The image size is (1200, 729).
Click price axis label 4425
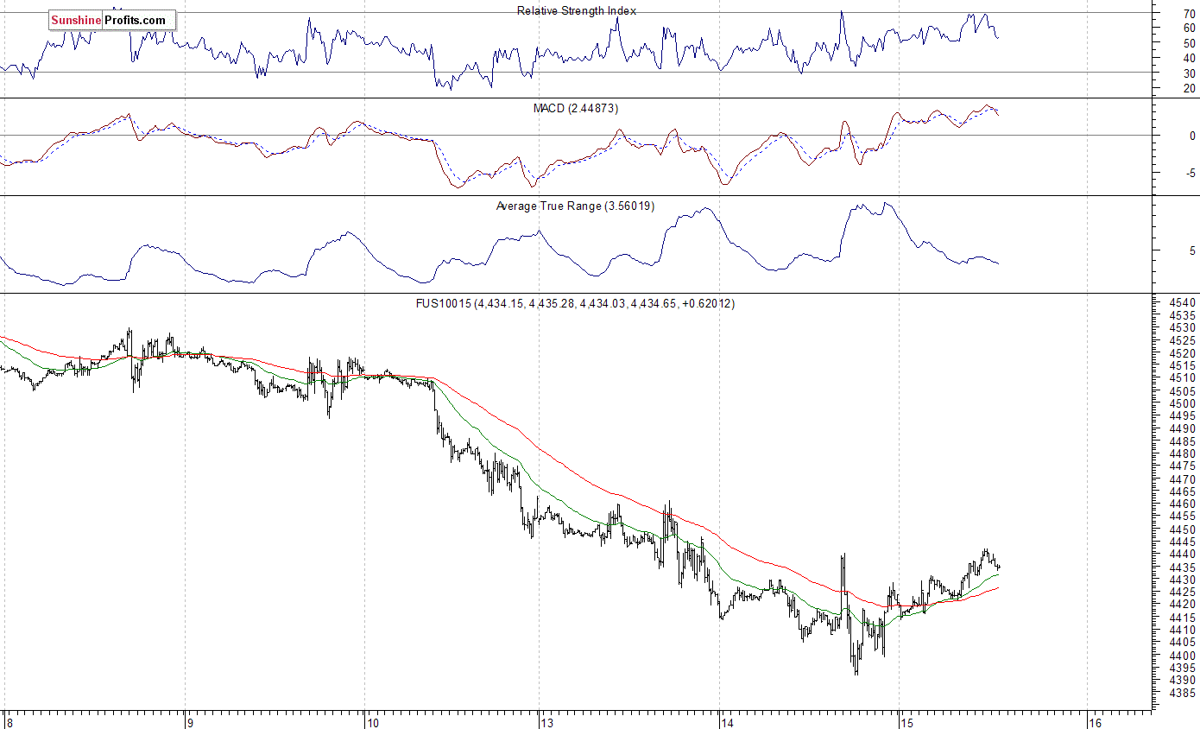pos(1183,593)
